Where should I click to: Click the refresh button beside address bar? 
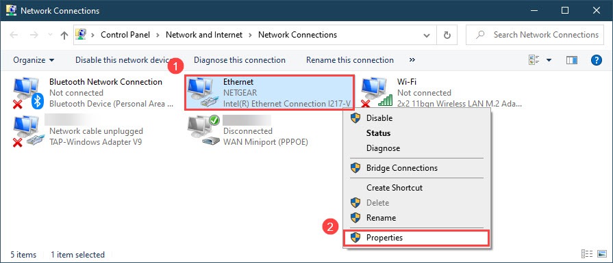click(x=447, y=35)
